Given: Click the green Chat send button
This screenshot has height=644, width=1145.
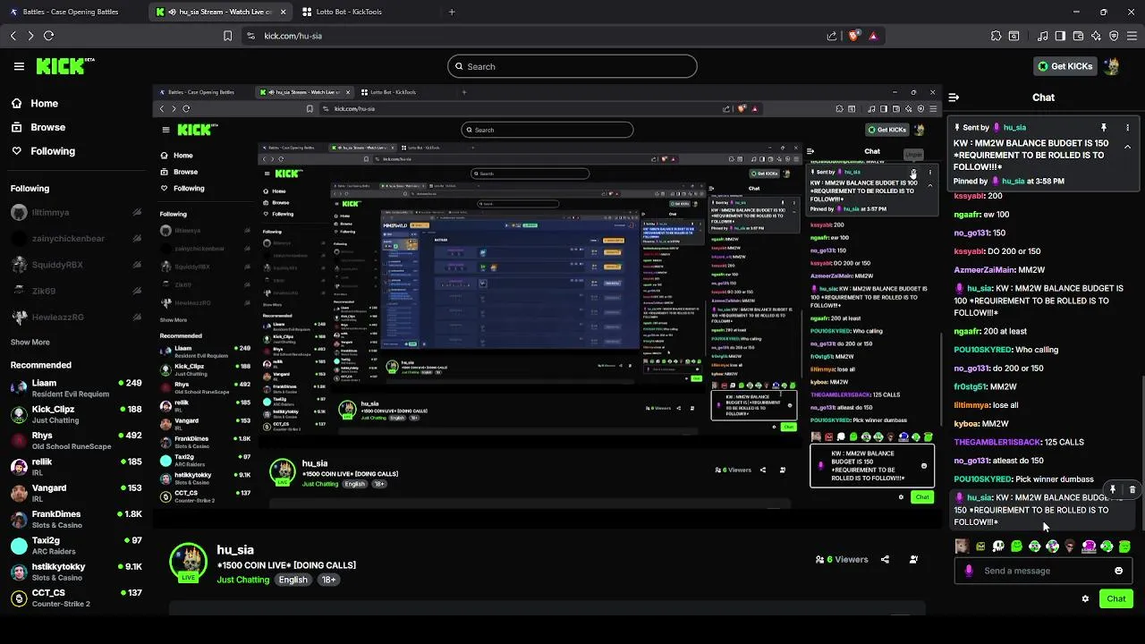Looking at the screenshot, I should pyautogui.click(x=1116, y=599).
